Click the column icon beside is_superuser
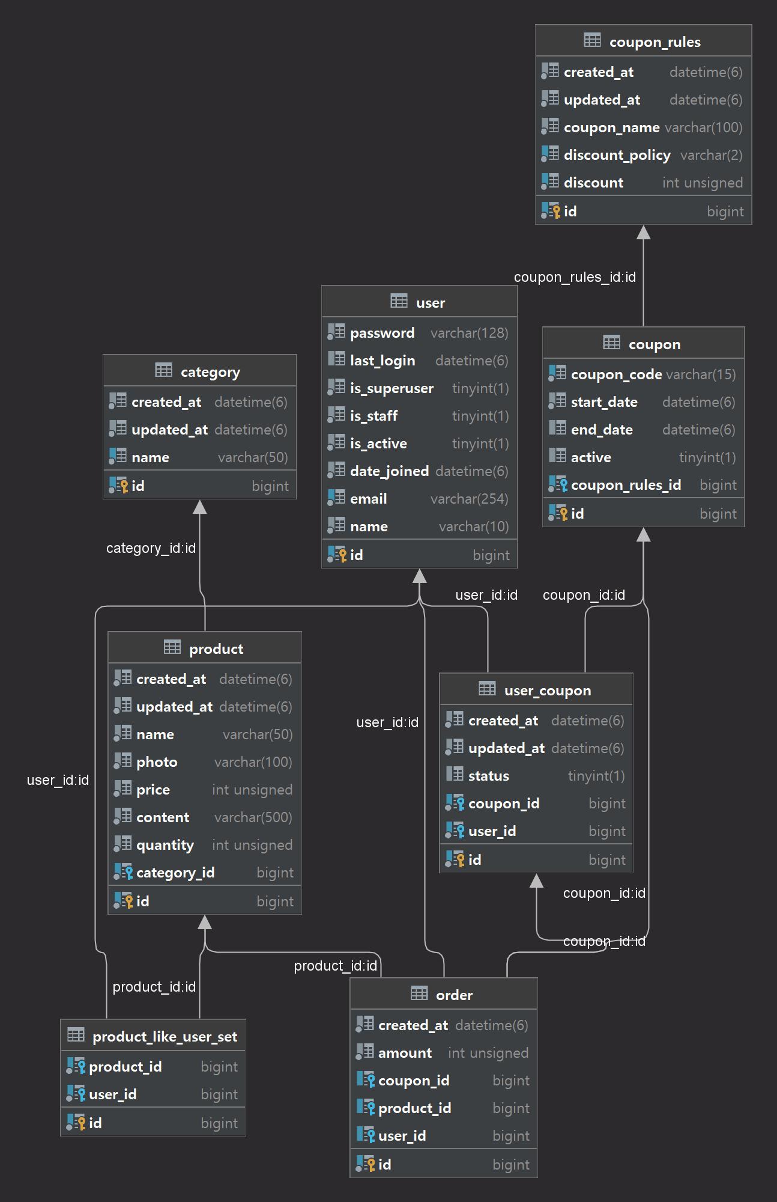Screen dimensions: 777x1202 [336, 387]
